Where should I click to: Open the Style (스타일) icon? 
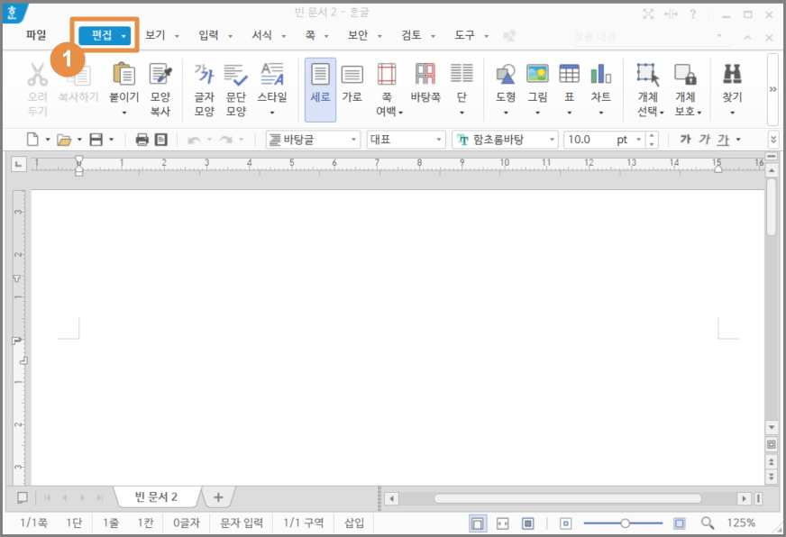pyautogui.click(x=272, y=74)
